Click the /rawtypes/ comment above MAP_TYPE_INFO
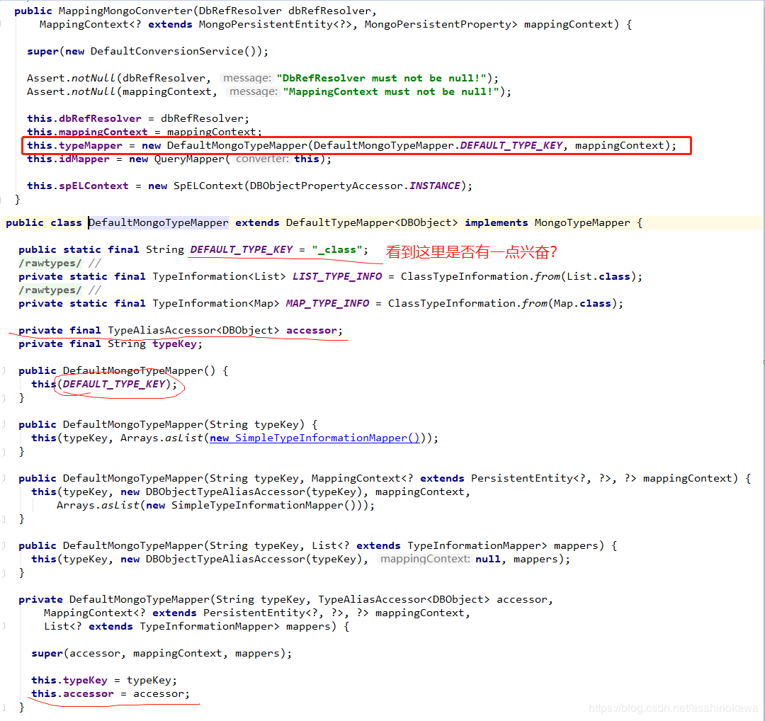 [x=50, y=290]
